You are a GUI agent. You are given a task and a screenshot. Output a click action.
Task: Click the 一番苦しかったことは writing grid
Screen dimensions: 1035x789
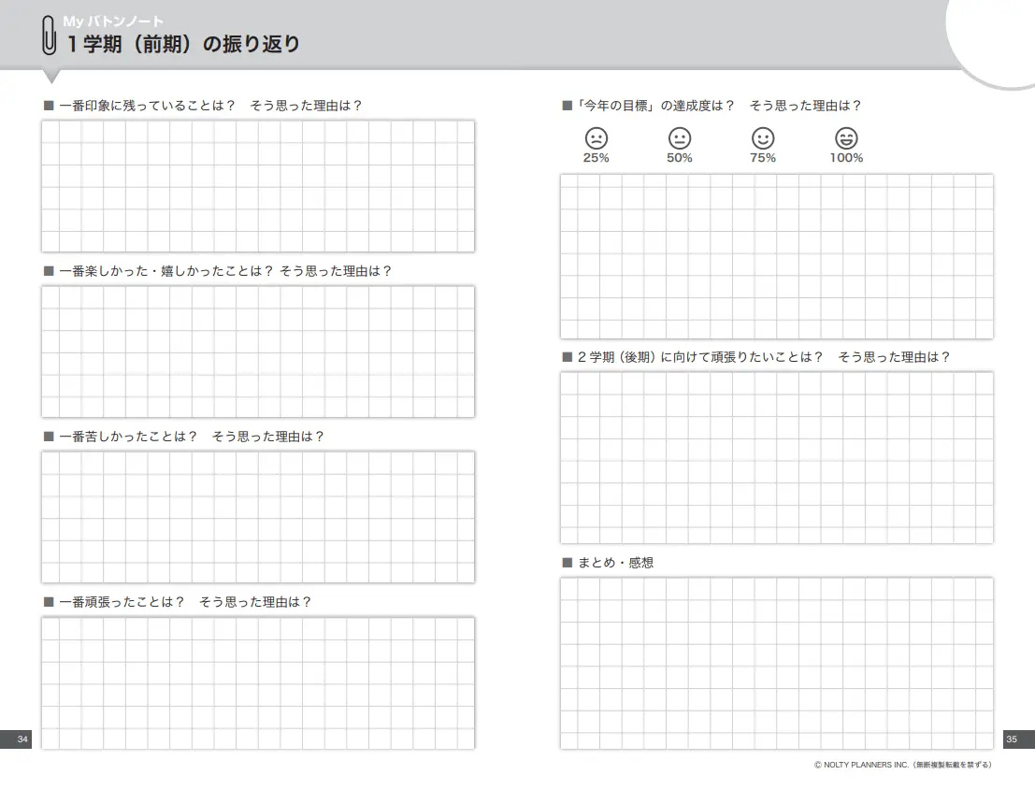tap(258, 517)
